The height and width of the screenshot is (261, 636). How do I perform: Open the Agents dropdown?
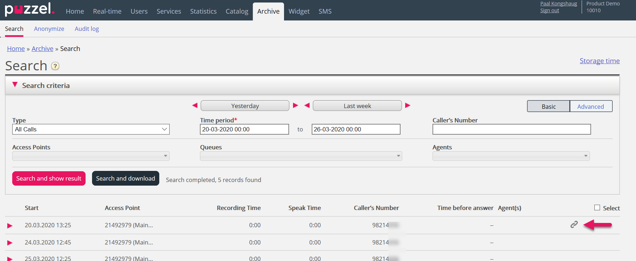tap(511, 156)
